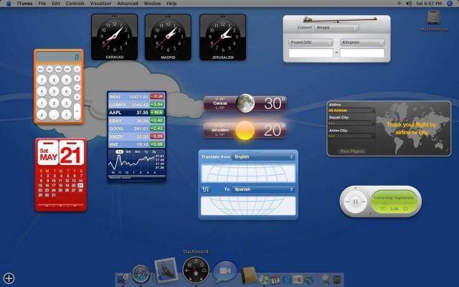
Task: Open the Apple menu
Action: 9,3
